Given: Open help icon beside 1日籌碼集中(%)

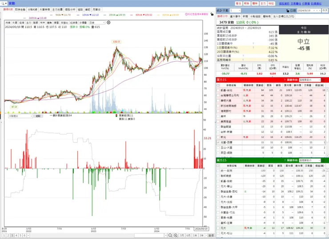Looking at the screenshot, I should pos(253,48).
